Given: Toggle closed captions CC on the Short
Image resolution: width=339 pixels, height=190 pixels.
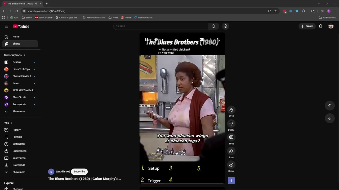Looking at the screenshot, I should (x=202, y=40).
